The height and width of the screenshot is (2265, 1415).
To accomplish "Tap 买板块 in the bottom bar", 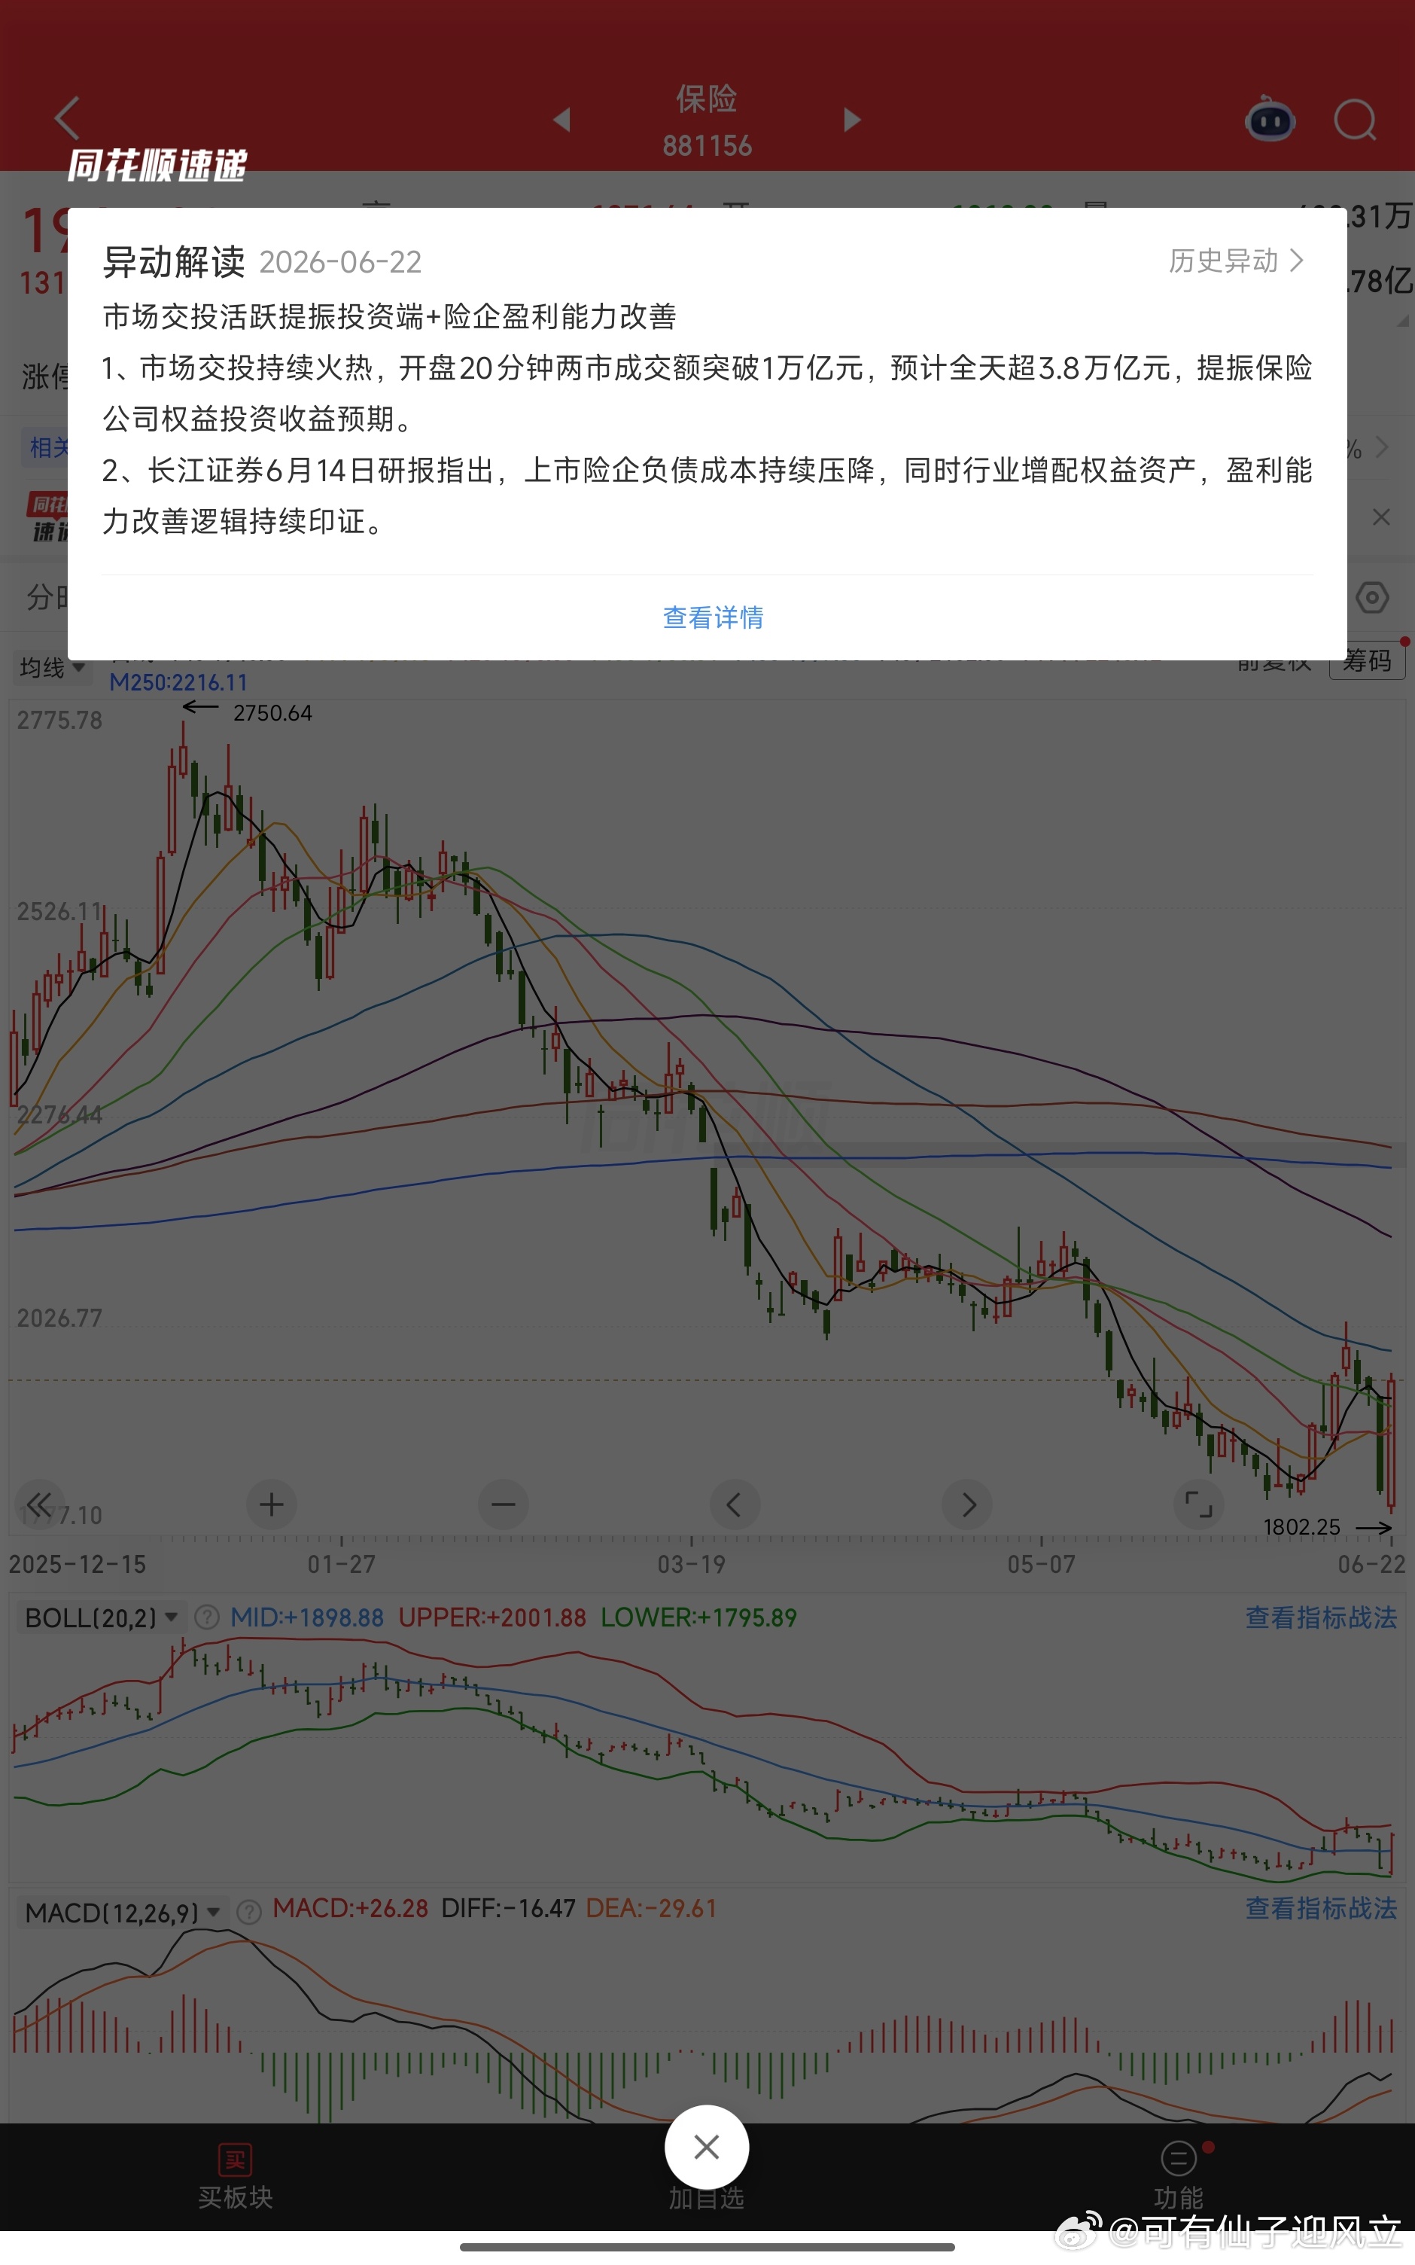I will point(235,2177).
